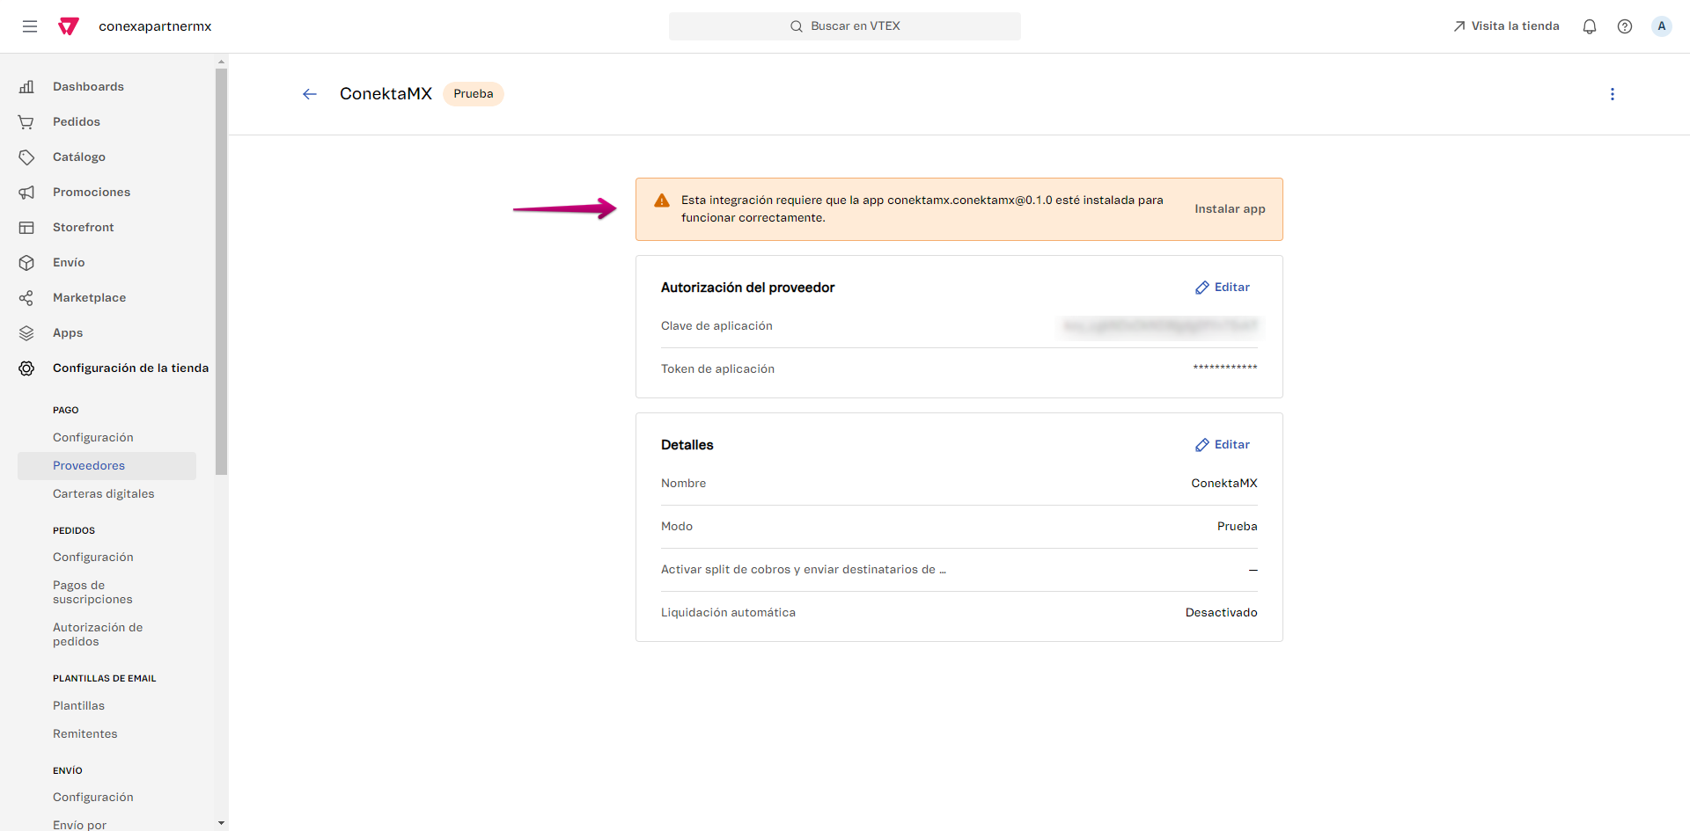Select Configuración de la tienda menu
1690x831 pixels.
point(130,368)
